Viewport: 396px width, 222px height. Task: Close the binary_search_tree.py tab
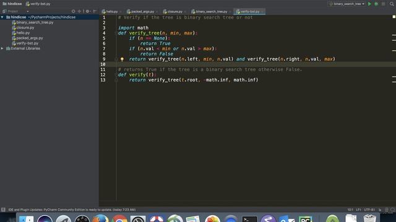230,12
